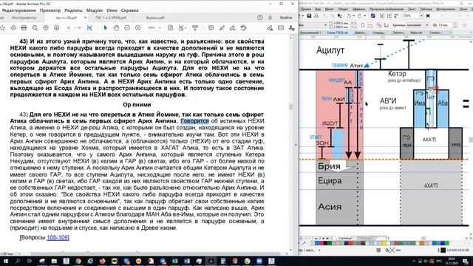Add a sticky note comment in Acrobat
This screenshot has height=266, width=473.
pyautogui.click(x=211, y=28)
